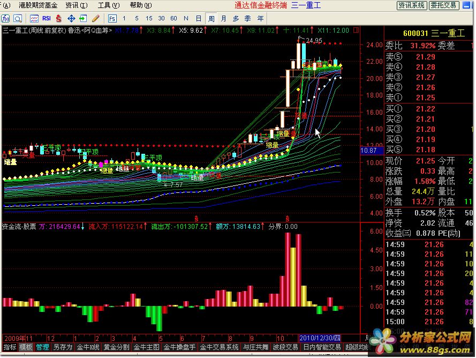Viewport: 476px width, 358px height.
Task: Select the RSI indicator toolbar icon
Action: coord(47,19)
